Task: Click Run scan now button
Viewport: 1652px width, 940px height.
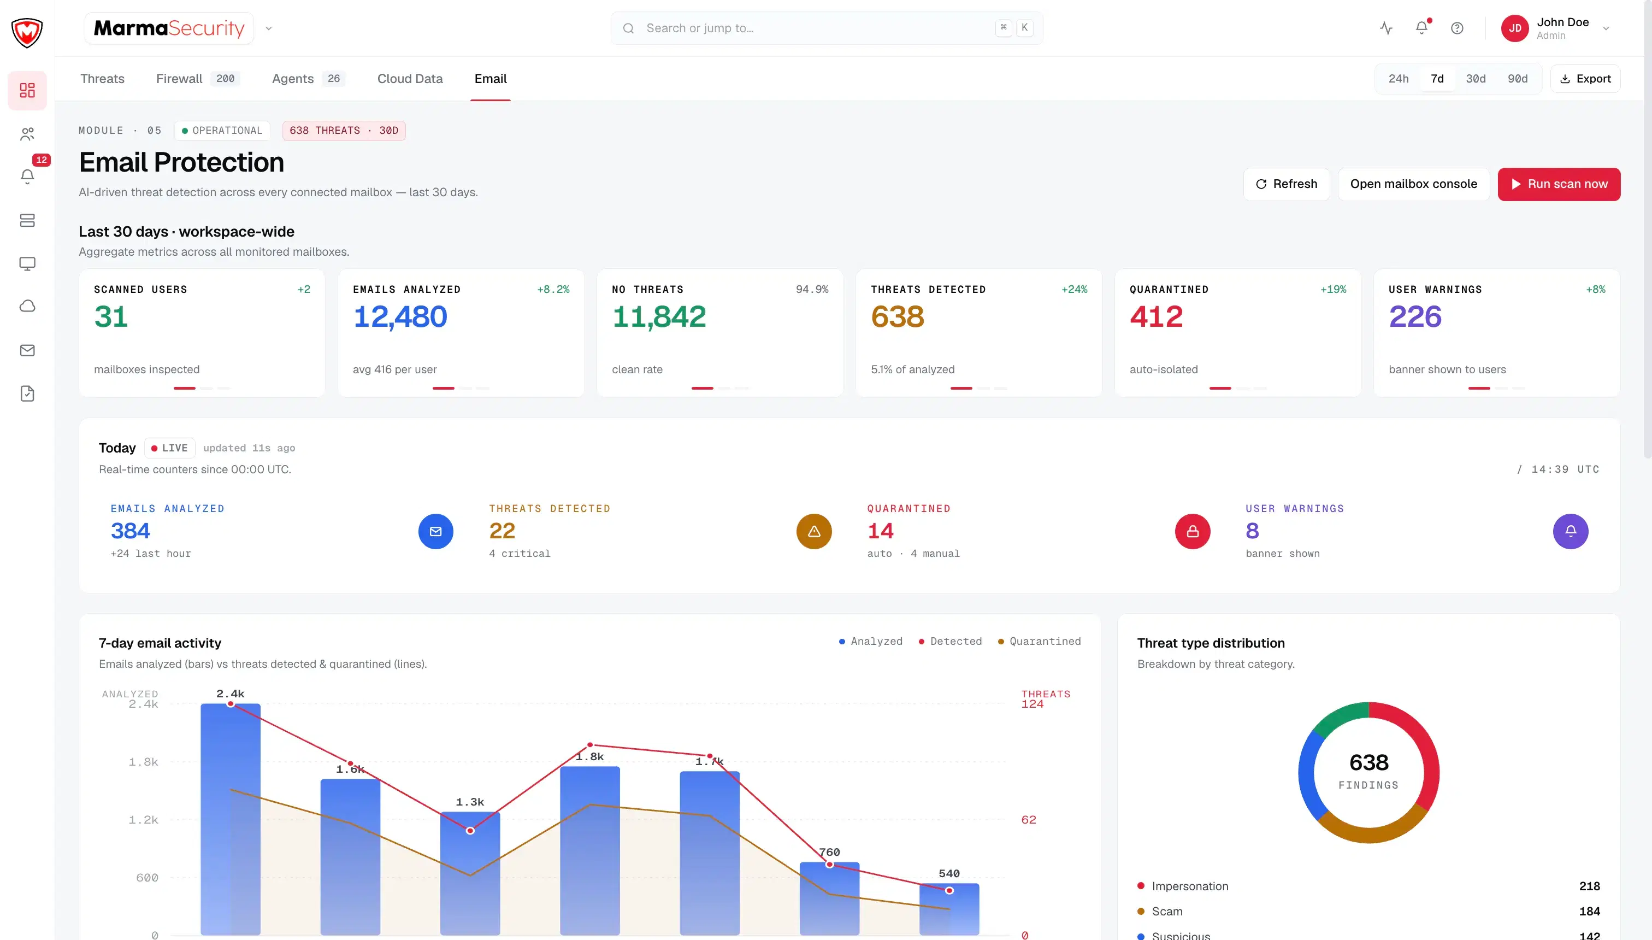Action: click(1559, 184)
